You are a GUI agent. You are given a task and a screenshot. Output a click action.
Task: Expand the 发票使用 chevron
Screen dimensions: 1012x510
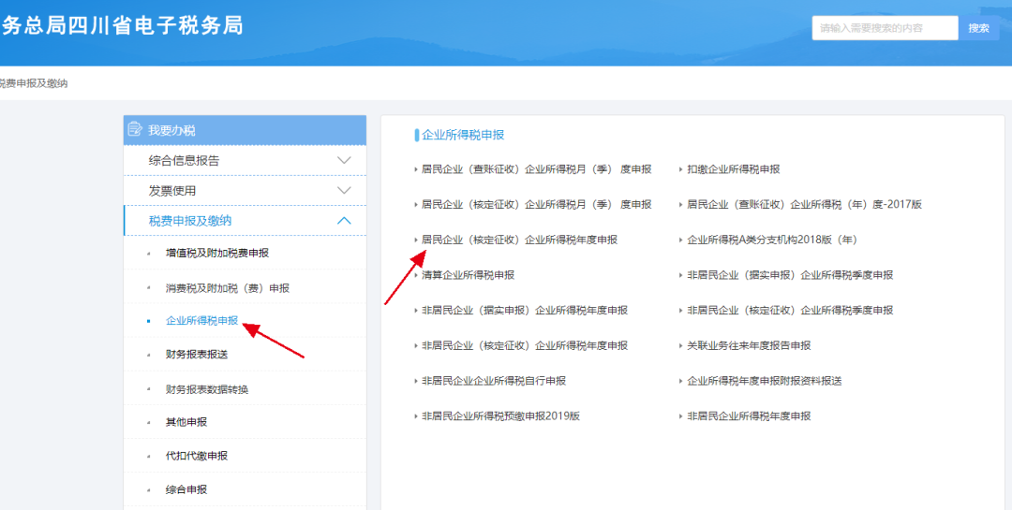tap(344, 191)
